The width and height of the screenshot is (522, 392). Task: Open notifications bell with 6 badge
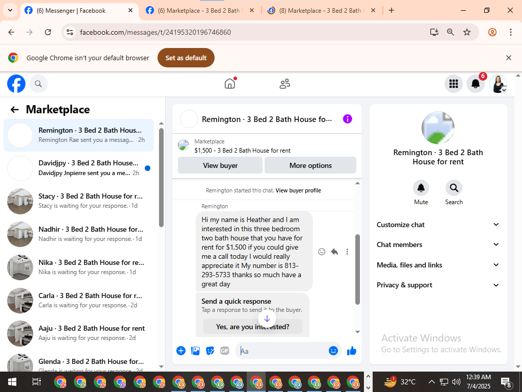click(476, 84)
